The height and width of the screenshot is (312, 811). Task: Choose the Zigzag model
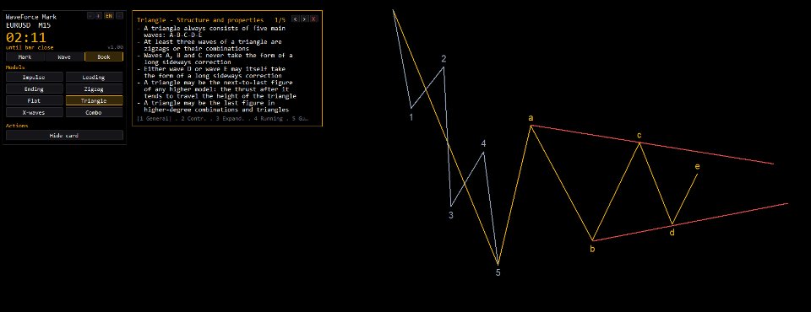[x=94, y=89]
